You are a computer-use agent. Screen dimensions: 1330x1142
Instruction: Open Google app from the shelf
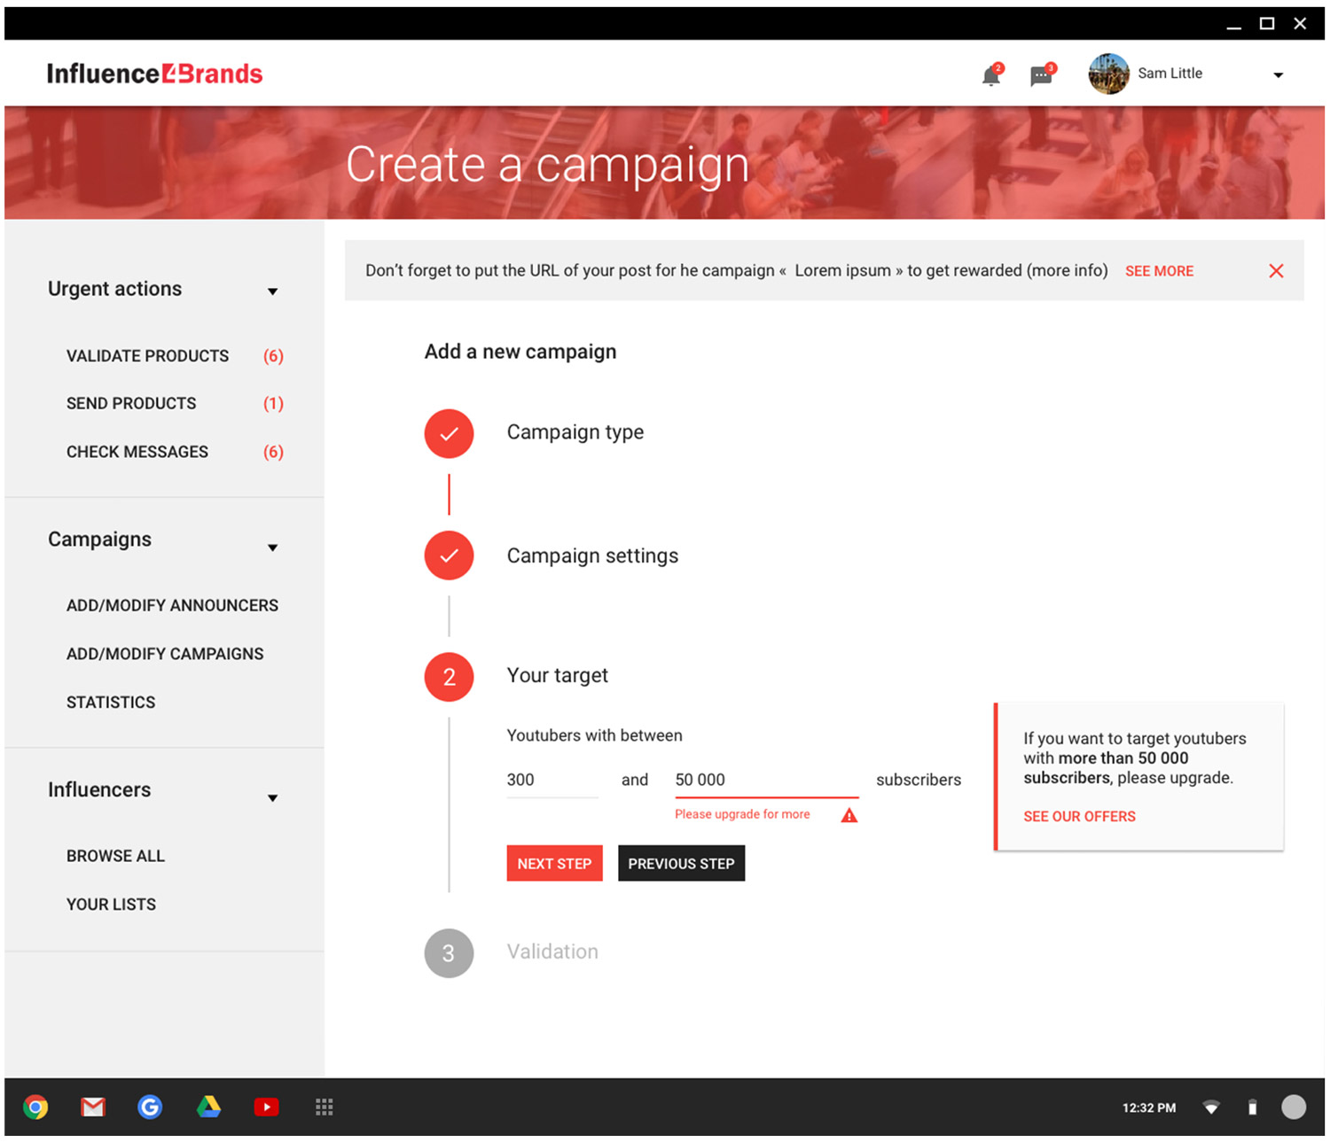pos(150,1107)
